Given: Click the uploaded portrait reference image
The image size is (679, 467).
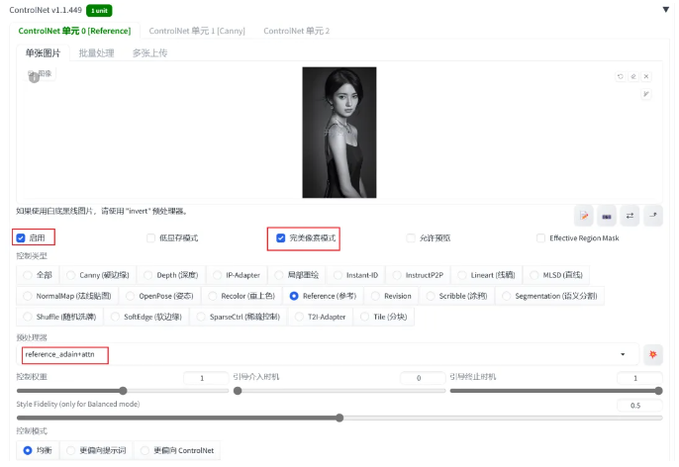Looking at the screenshot, I should (339, 133).
